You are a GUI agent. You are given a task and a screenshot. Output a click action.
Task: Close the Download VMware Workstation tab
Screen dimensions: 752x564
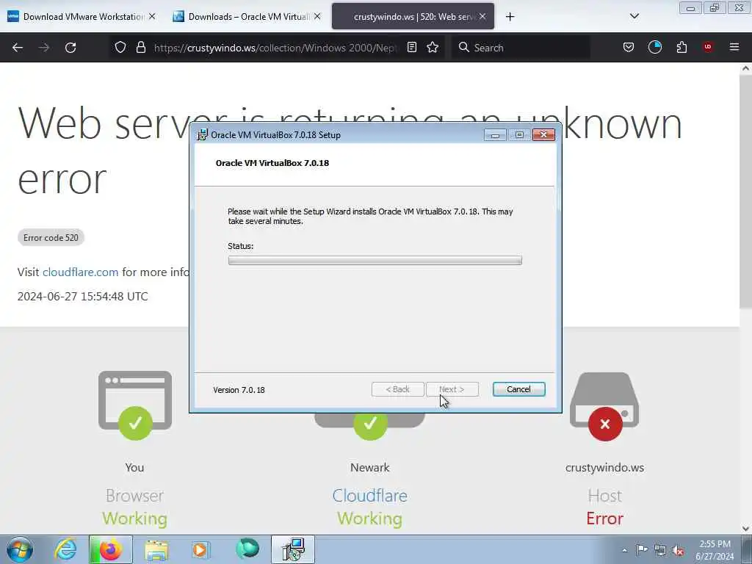tap(152, 16)
